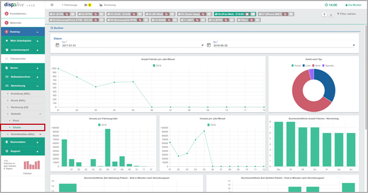Collapse Statistik with its minus sign

point(40,114)
